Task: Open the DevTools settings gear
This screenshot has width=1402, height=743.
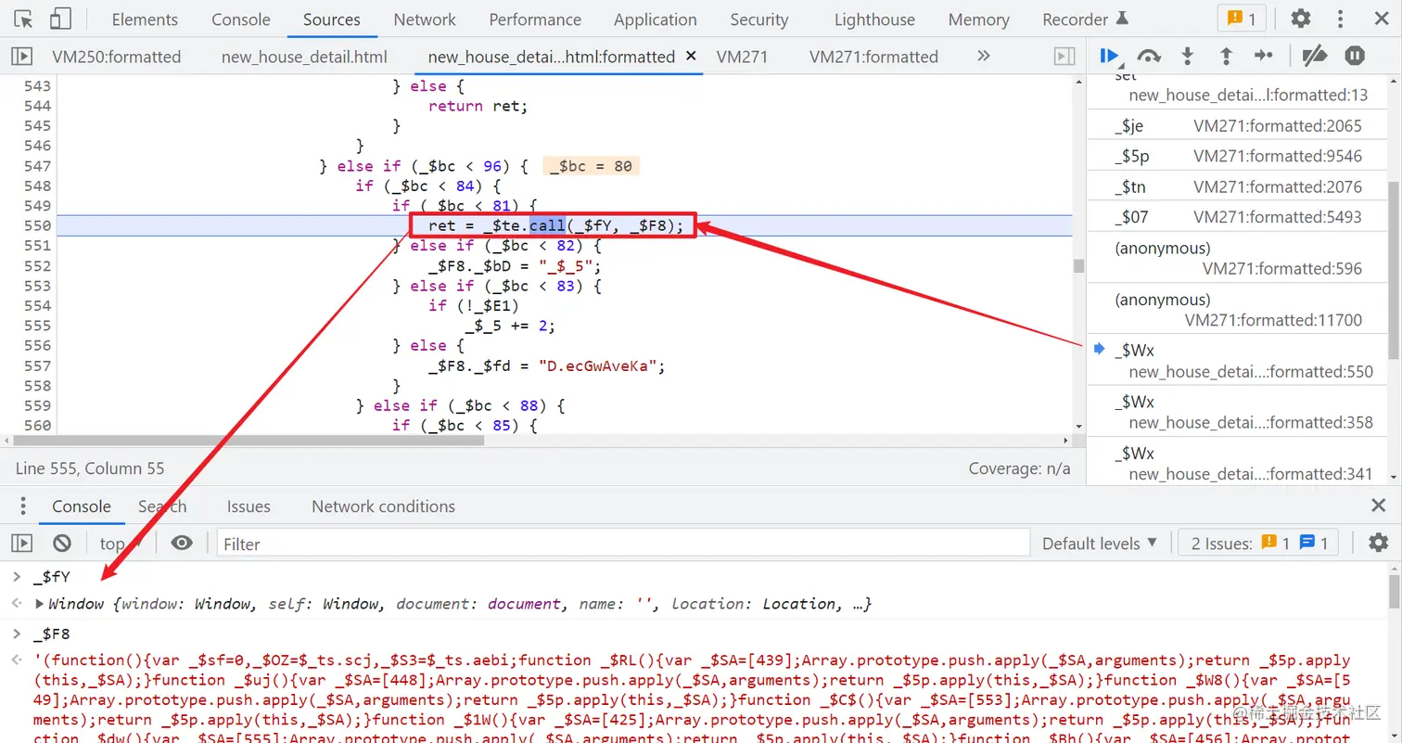Action: pyautogui.click(x=1301, y=19)
